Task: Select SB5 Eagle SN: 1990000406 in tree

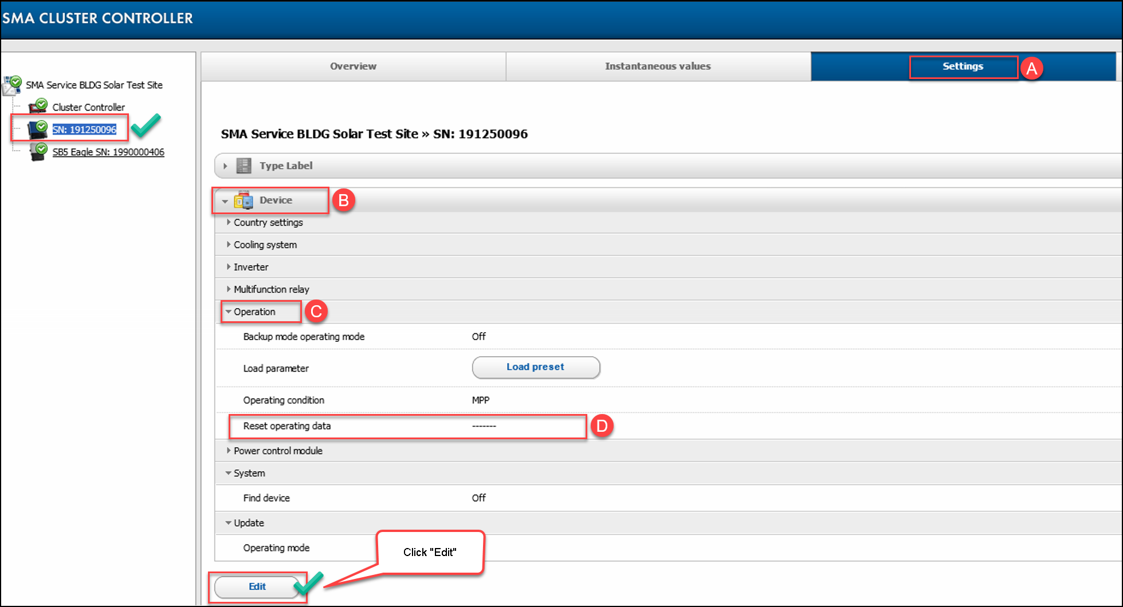Action: 108,152
